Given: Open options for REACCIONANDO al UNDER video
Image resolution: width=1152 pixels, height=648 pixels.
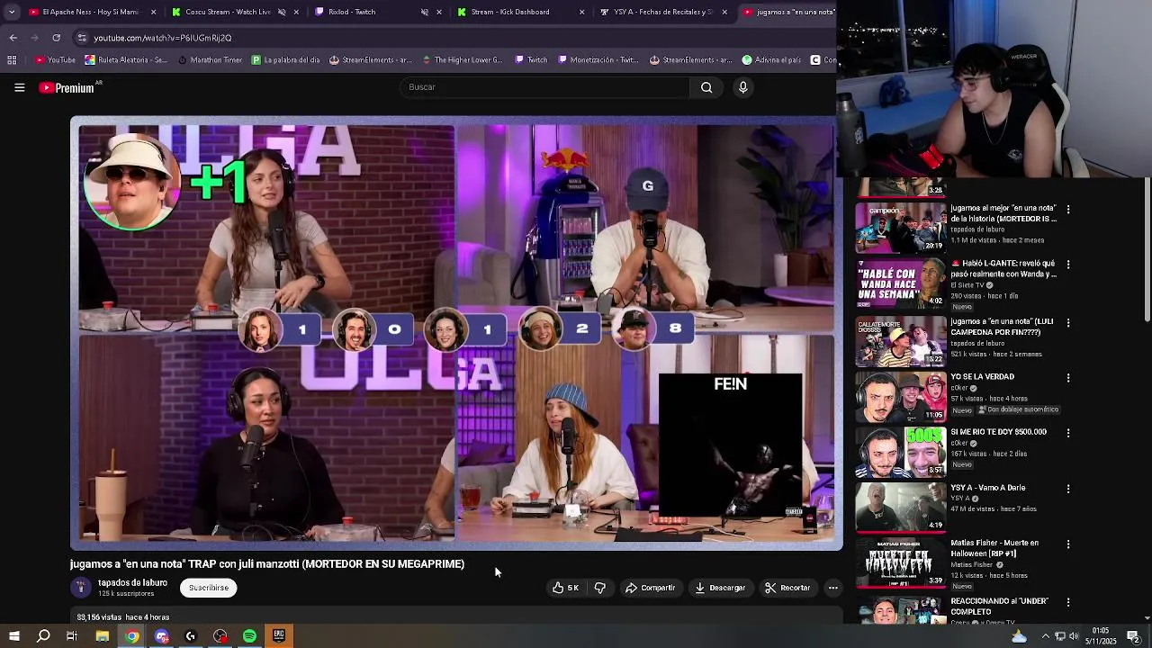Looking at the screenshot, I should coord(1068,602).
